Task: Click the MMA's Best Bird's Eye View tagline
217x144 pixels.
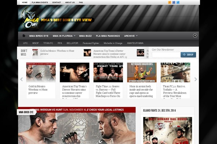Action: pyautogui.click(x=67, y=20)
